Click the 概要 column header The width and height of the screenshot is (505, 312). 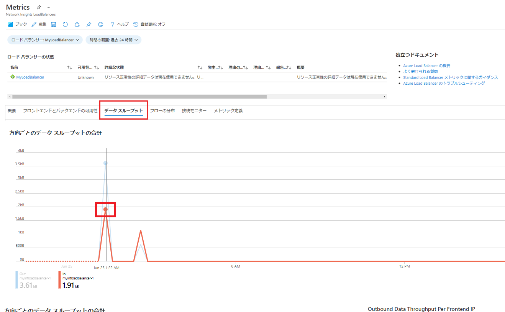coord(301,67)
